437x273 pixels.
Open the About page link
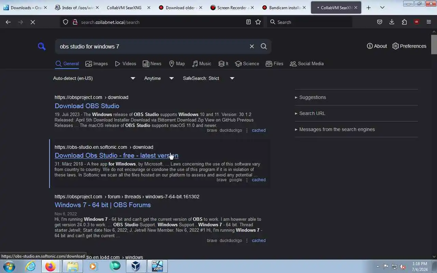[377, 46]
